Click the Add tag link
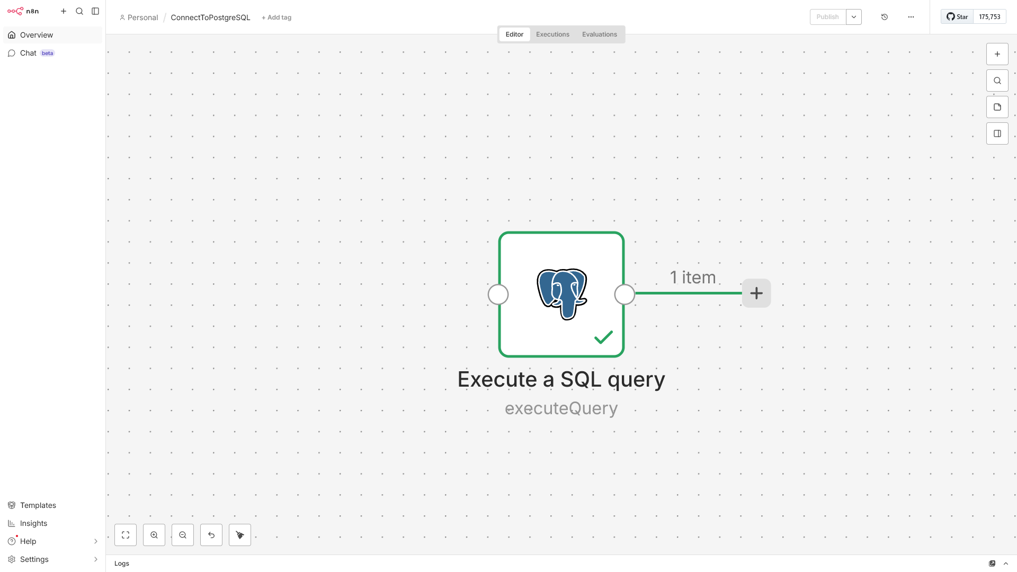Viewport: 1017px width, 572px height. [x=276, y=17]
